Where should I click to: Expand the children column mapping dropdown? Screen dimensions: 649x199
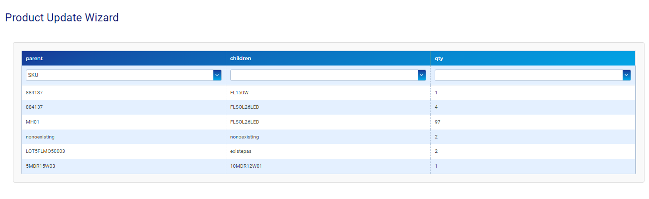click(328, 75)
